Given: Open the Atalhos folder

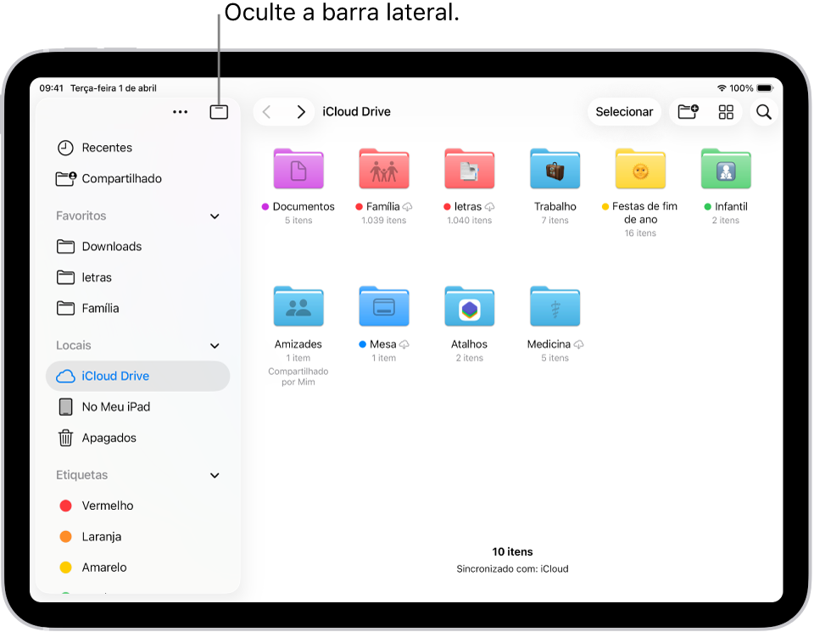Looking at the screenshot, I should point(469,306).
